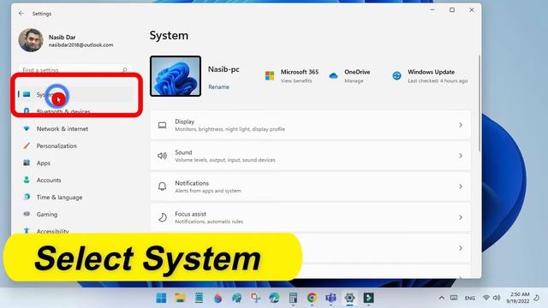Open the Focus assist settings row

pos(310,217)
